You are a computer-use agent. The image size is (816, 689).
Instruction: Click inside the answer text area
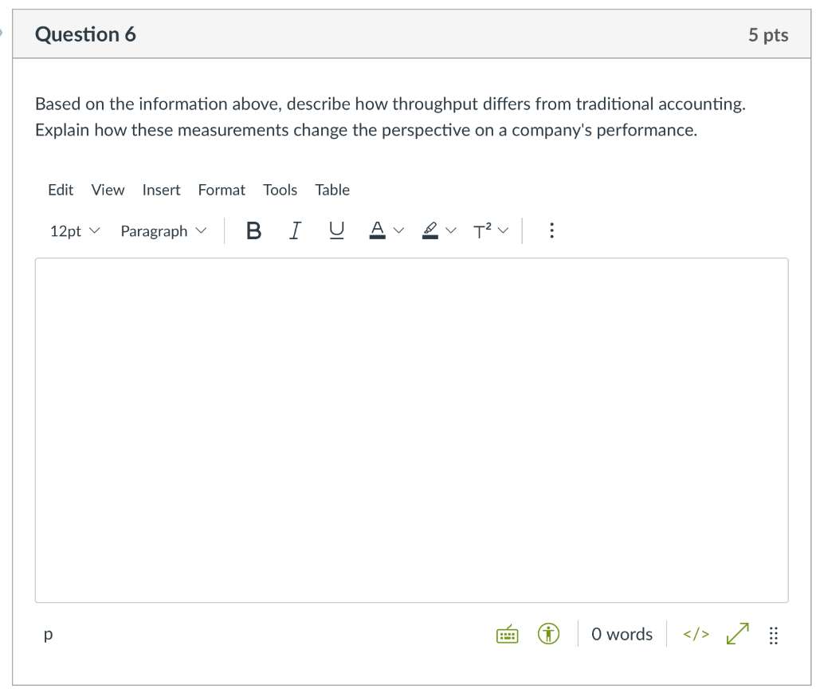click(x=411, y=431)
